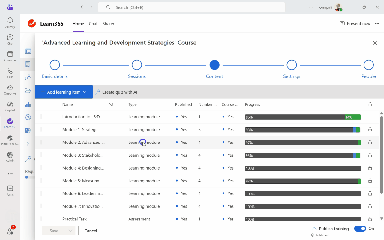Open the Learn365 settings gear icon
This screenshot has width=384, height=240.
28,117
